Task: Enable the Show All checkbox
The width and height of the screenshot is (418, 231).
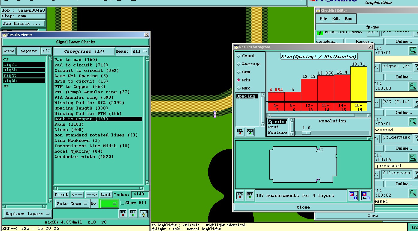Action: [x=122, y=203]
